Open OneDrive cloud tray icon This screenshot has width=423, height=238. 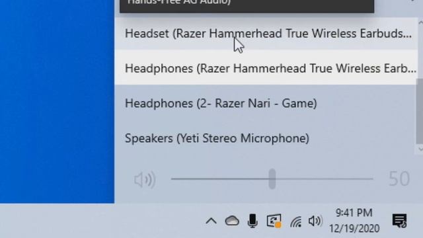pyautogui.click(x=232, y=221)
